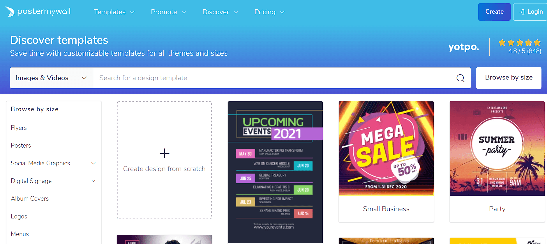Open the Discover menu
The width and height of the screenshot is (547, 244).
(220, 12)
